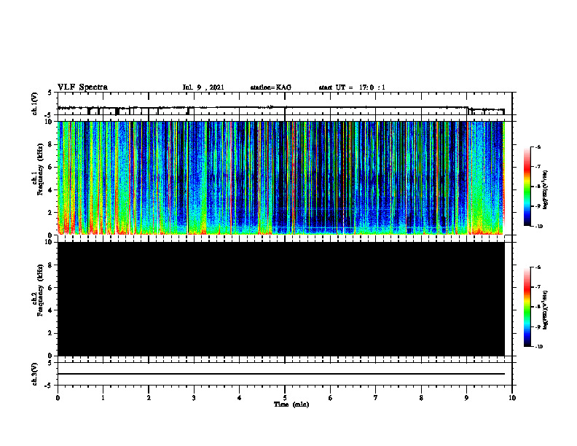
Task: Click the ch.2 PSD color scale bar
Action: tap(527, 307)
